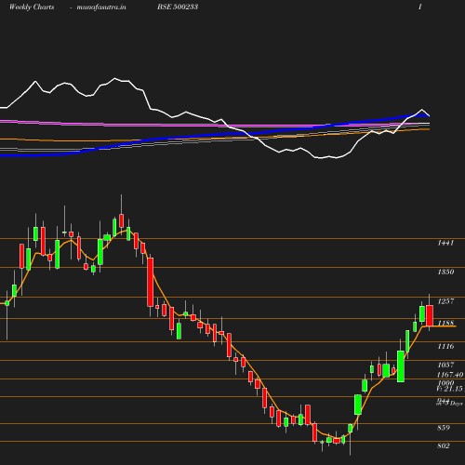This screenshot has width=465, height=465.
Task: Click the 1057 price level label
Action: [445, 365]
